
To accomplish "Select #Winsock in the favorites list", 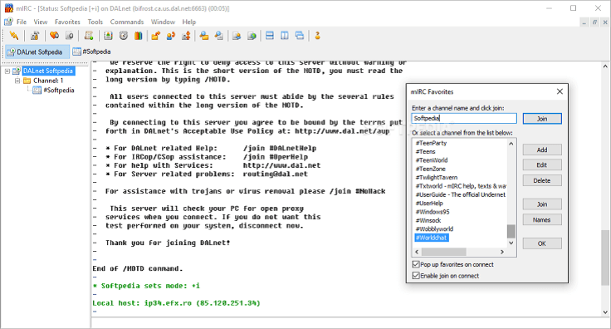I will pyautogui.click(x=428, y=220).
